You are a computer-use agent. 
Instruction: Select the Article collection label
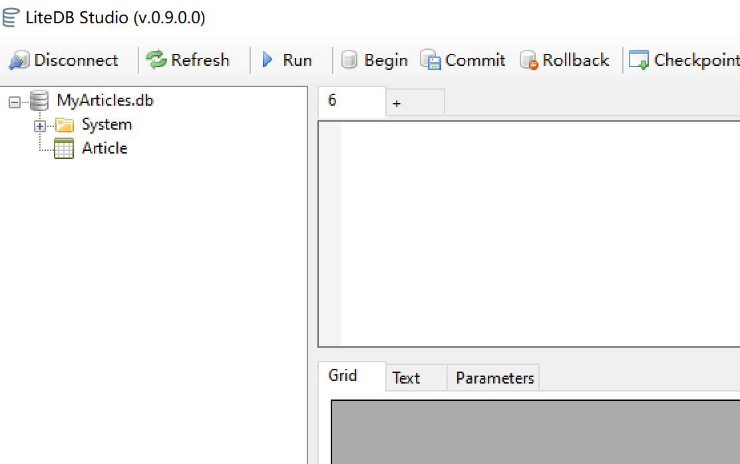click(104, 148)
